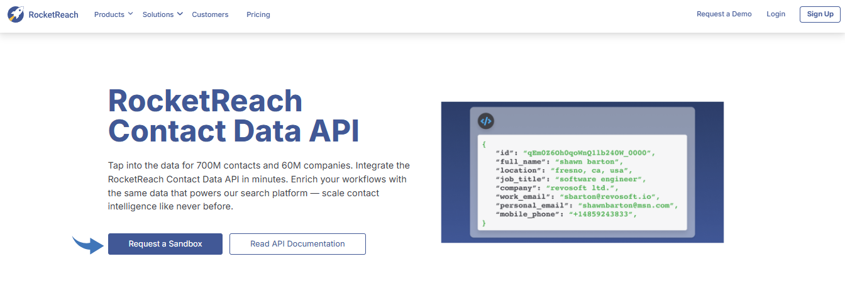Open the Pricing page
The width and height of the screenshot is (845, 283).
click(258, 14)
